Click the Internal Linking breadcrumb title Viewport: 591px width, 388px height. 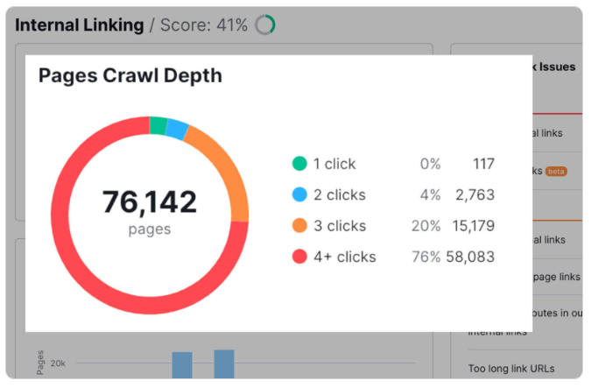coord(80,25)
